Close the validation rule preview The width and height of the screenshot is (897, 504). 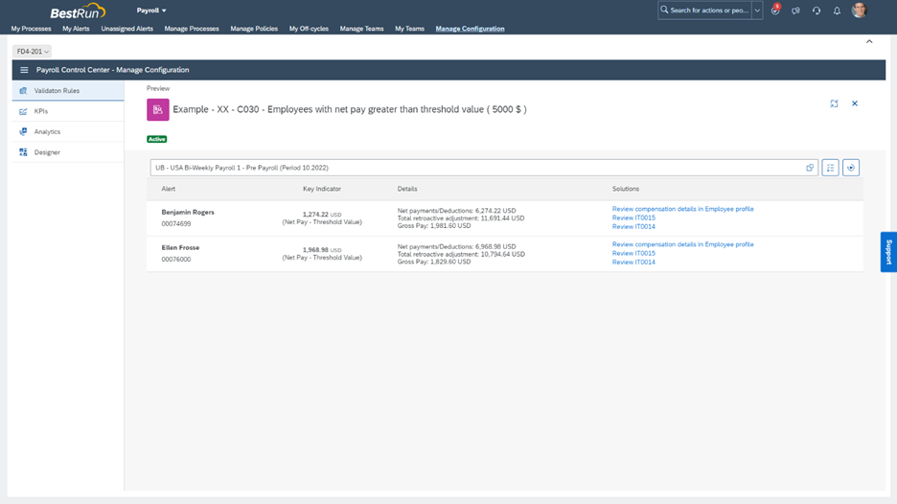tap(855, 103)
